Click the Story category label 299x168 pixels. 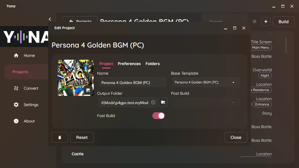267,113
